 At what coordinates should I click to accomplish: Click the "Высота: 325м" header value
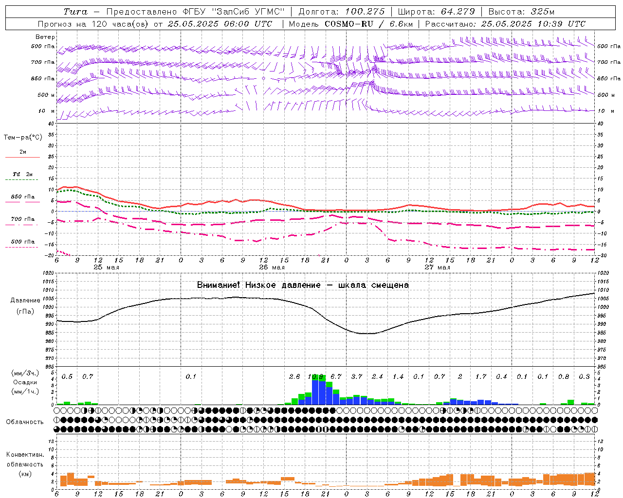[x=521, y=12]
